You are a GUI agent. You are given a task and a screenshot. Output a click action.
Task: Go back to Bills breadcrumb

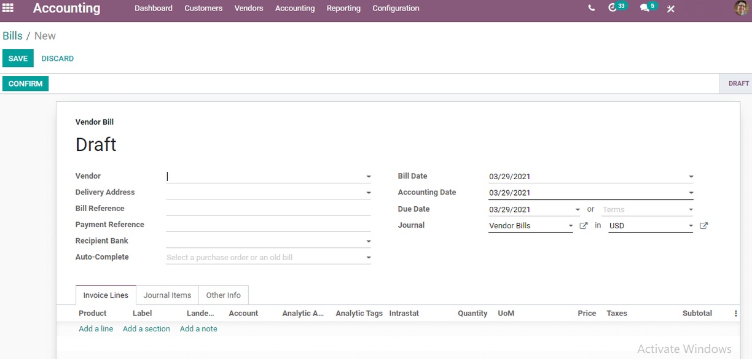12,36
